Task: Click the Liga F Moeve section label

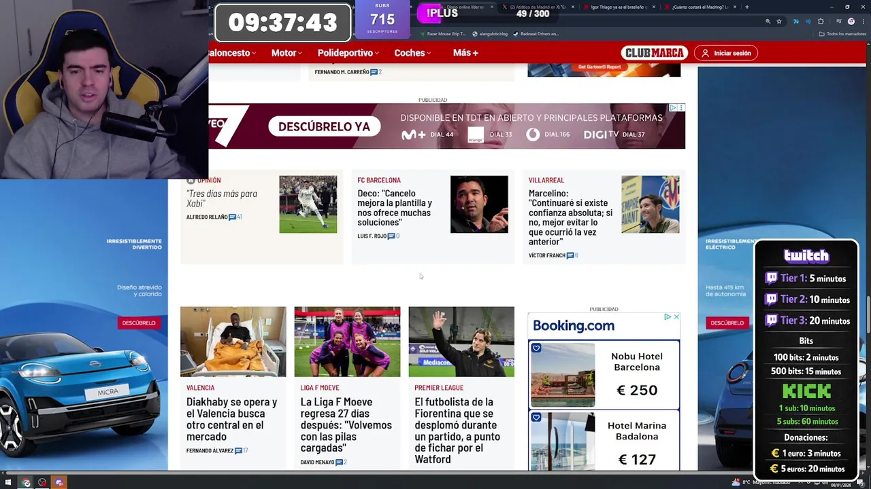Action: (x=320, y=388)
